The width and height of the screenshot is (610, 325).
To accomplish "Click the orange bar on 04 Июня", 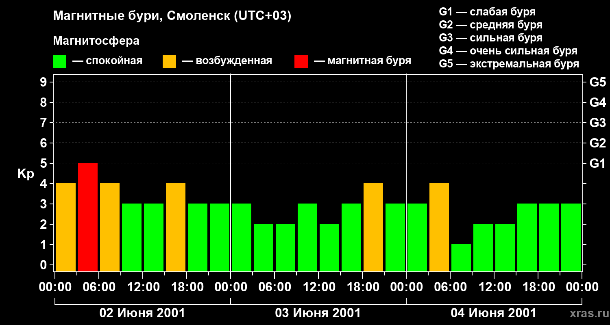I will click(439, 227).
